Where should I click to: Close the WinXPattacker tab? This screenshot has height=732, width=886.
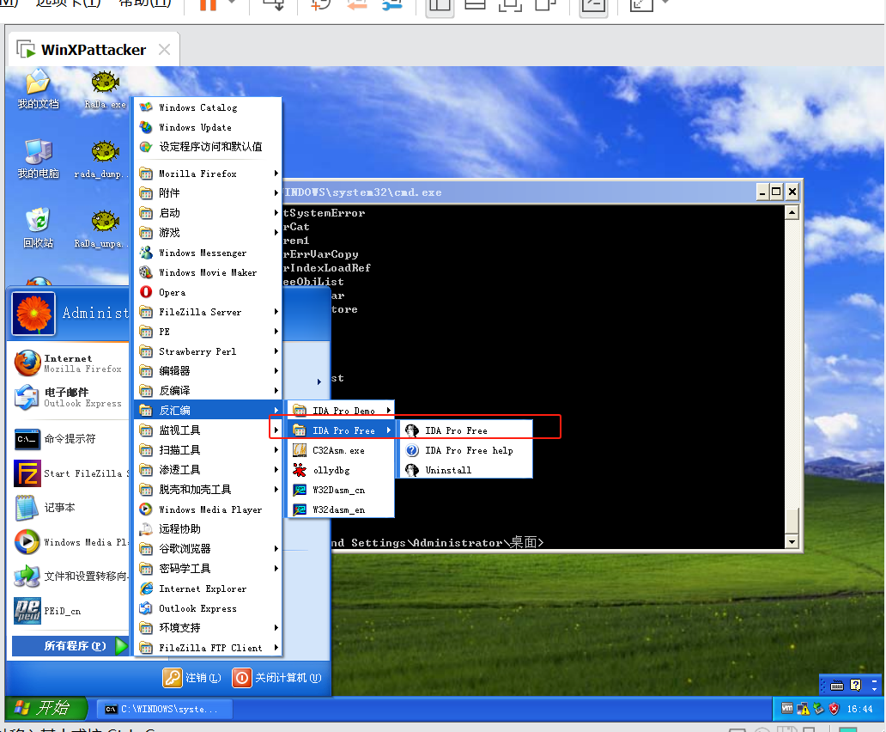(165, 50)
